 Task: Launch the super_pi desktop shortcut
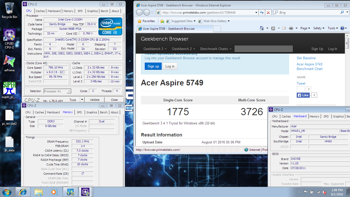click(9, 90)
